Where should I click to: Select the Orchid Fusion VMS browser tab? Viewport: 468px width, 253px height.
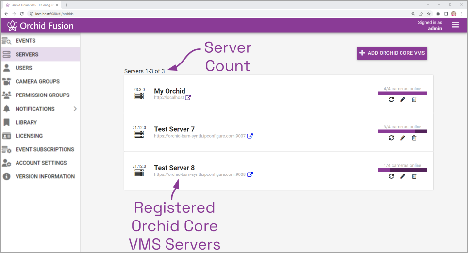[x=32, y=5]
